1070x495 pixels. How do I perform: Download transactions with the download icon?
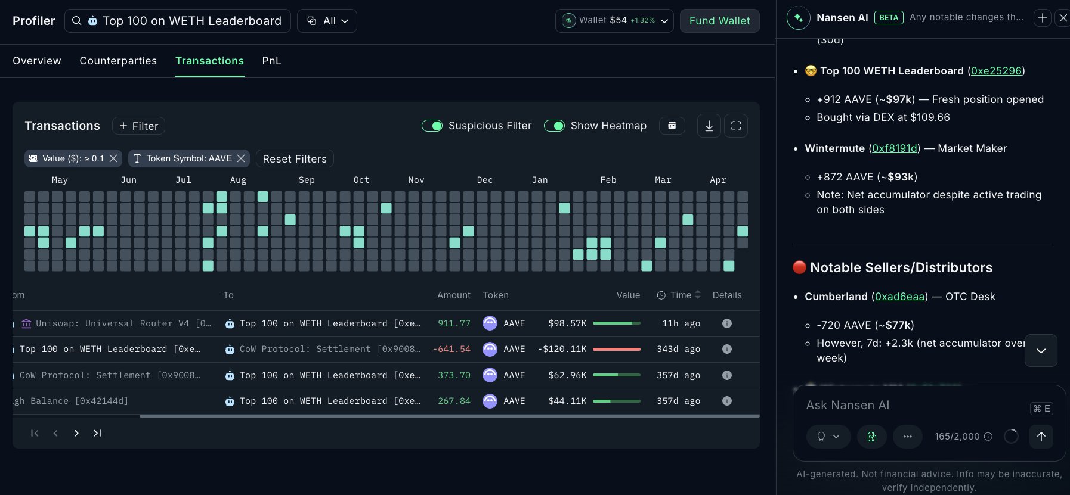click(x=709, y=126)
